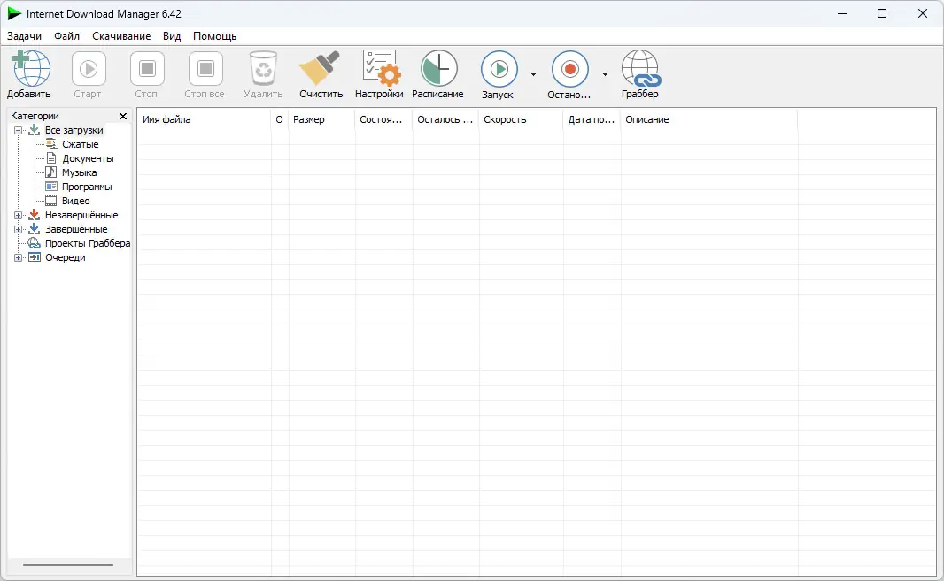Open the Скачивание menu
Image resolution: width=944 pixels, height=581 pixels.
(x=121, y=36)
